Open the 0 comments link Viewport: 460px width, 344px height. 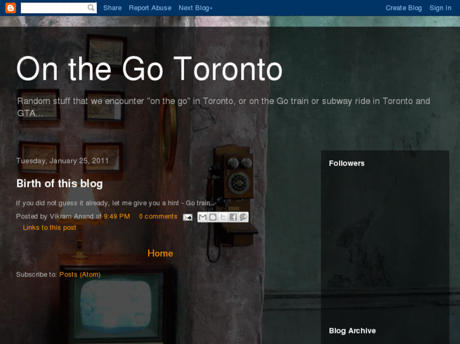[x=158, y=216]
